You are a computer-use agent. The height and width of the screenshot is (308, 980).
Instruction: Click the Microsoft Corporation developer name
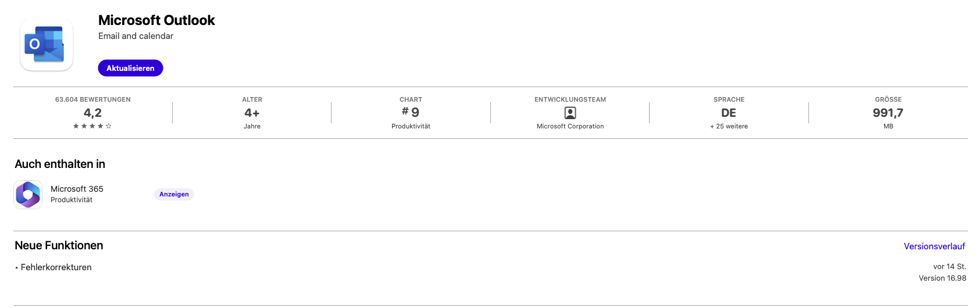(570, 126)
